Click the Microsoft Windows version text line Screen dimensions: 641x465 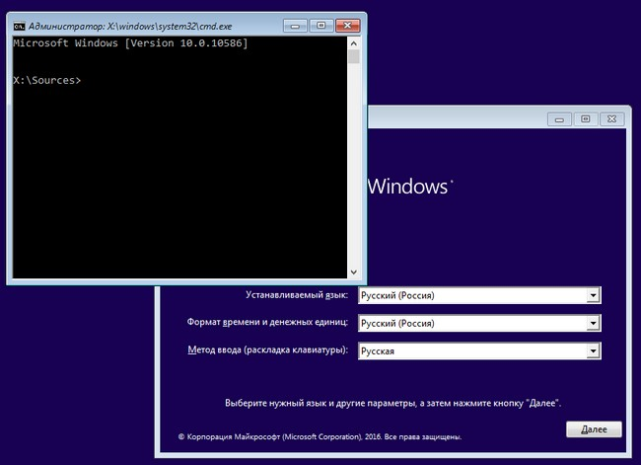click(130, 43)
